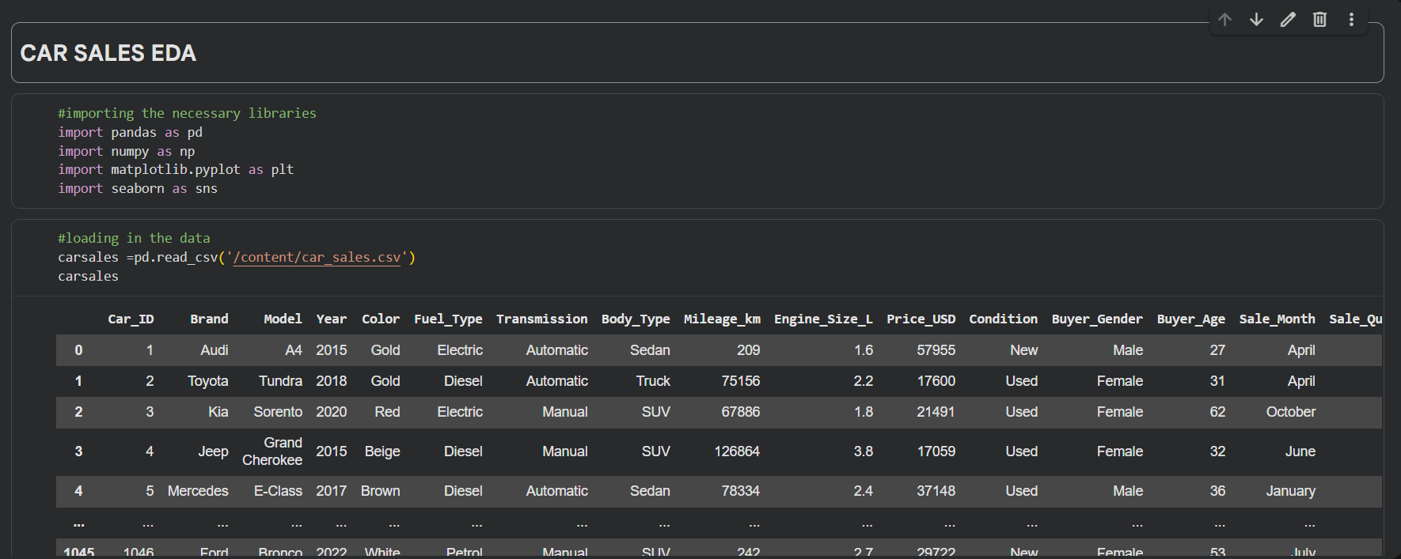Click the June sale month cell
The height and width of the screenshot is (559, 1401).
point(1300,451)
